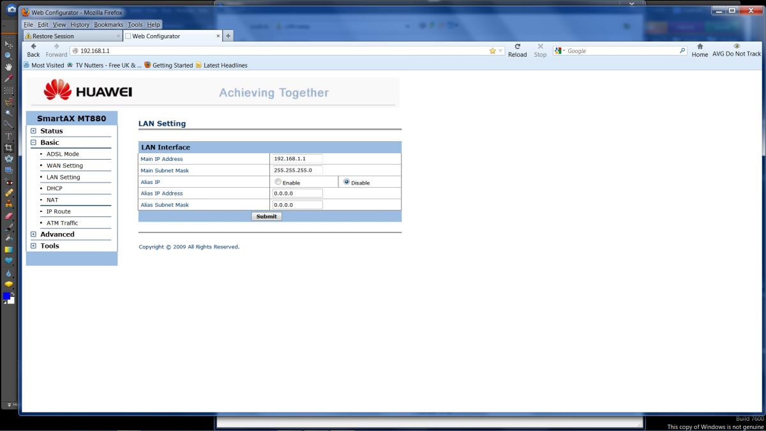Enable the Alias IP radio button
The image size is (766, 431).
[278, 182]
